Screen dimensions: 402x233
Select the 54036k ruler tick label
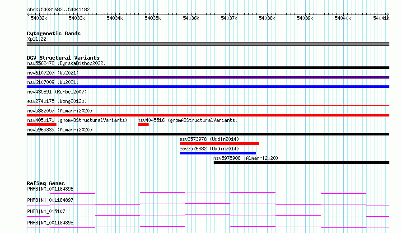(x=191, y=18)
